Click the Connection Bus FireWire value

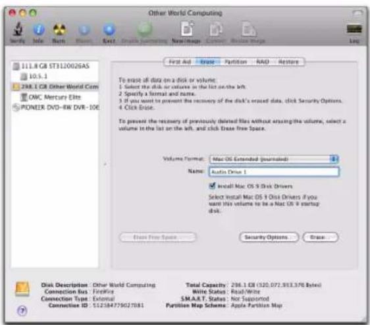pos(103,291)
